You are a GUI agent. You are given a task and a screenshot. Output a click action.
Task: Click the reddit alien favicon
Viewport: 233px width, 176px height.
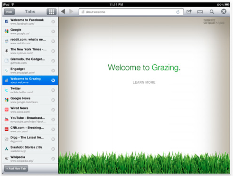click(x=7, y=41)
